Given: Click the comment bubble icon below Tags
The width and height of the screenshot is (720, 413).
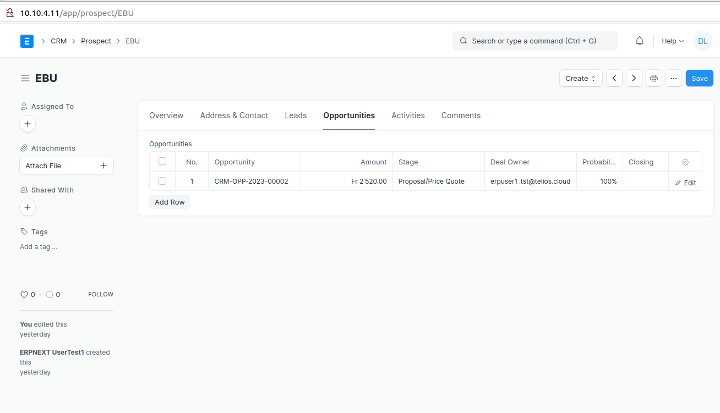Looking at the screenshot, I should [50, 294].
